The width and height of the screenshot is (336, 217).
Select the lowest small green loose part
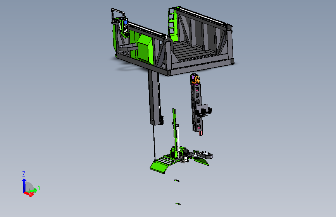click(178, 204)
